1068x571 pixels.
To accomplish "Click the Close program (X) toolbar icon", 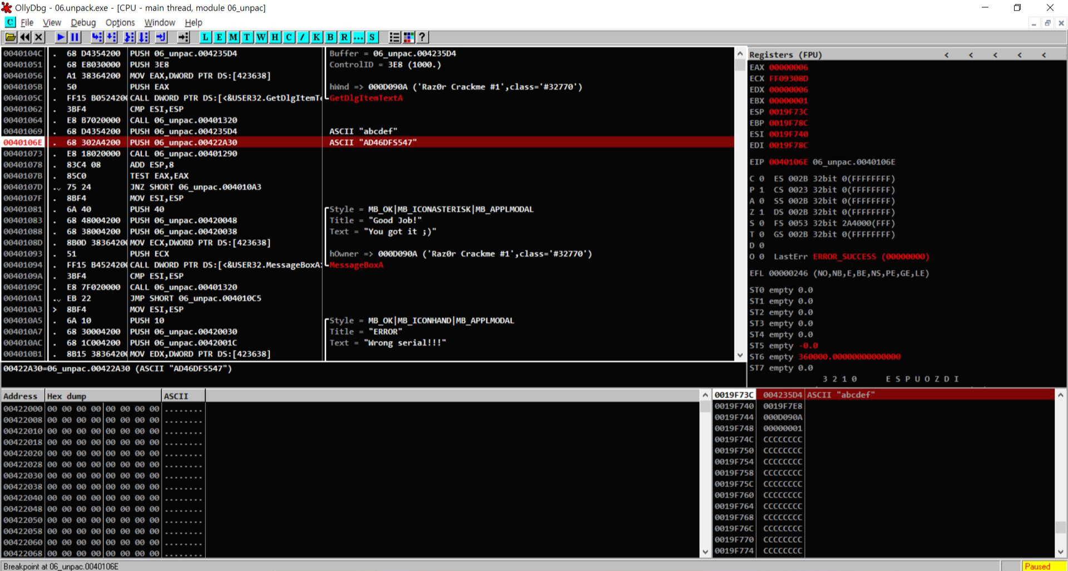I will coord(38,37).
